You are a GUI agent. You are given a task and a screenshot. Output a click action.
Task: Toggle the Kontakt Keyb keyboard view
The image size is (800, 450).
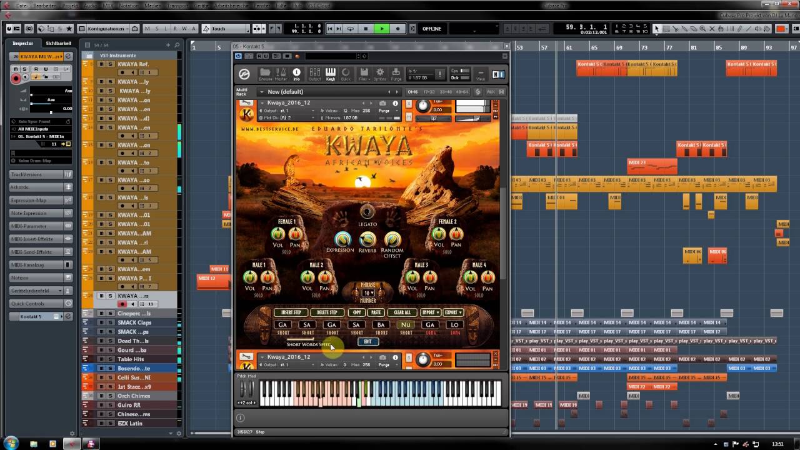point(330,74)
